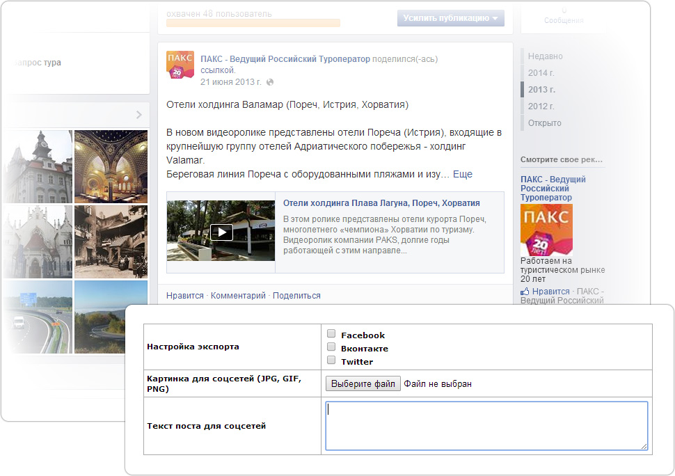
Task: Enable the Facebook export checkbox
Action: coord(331,333)
